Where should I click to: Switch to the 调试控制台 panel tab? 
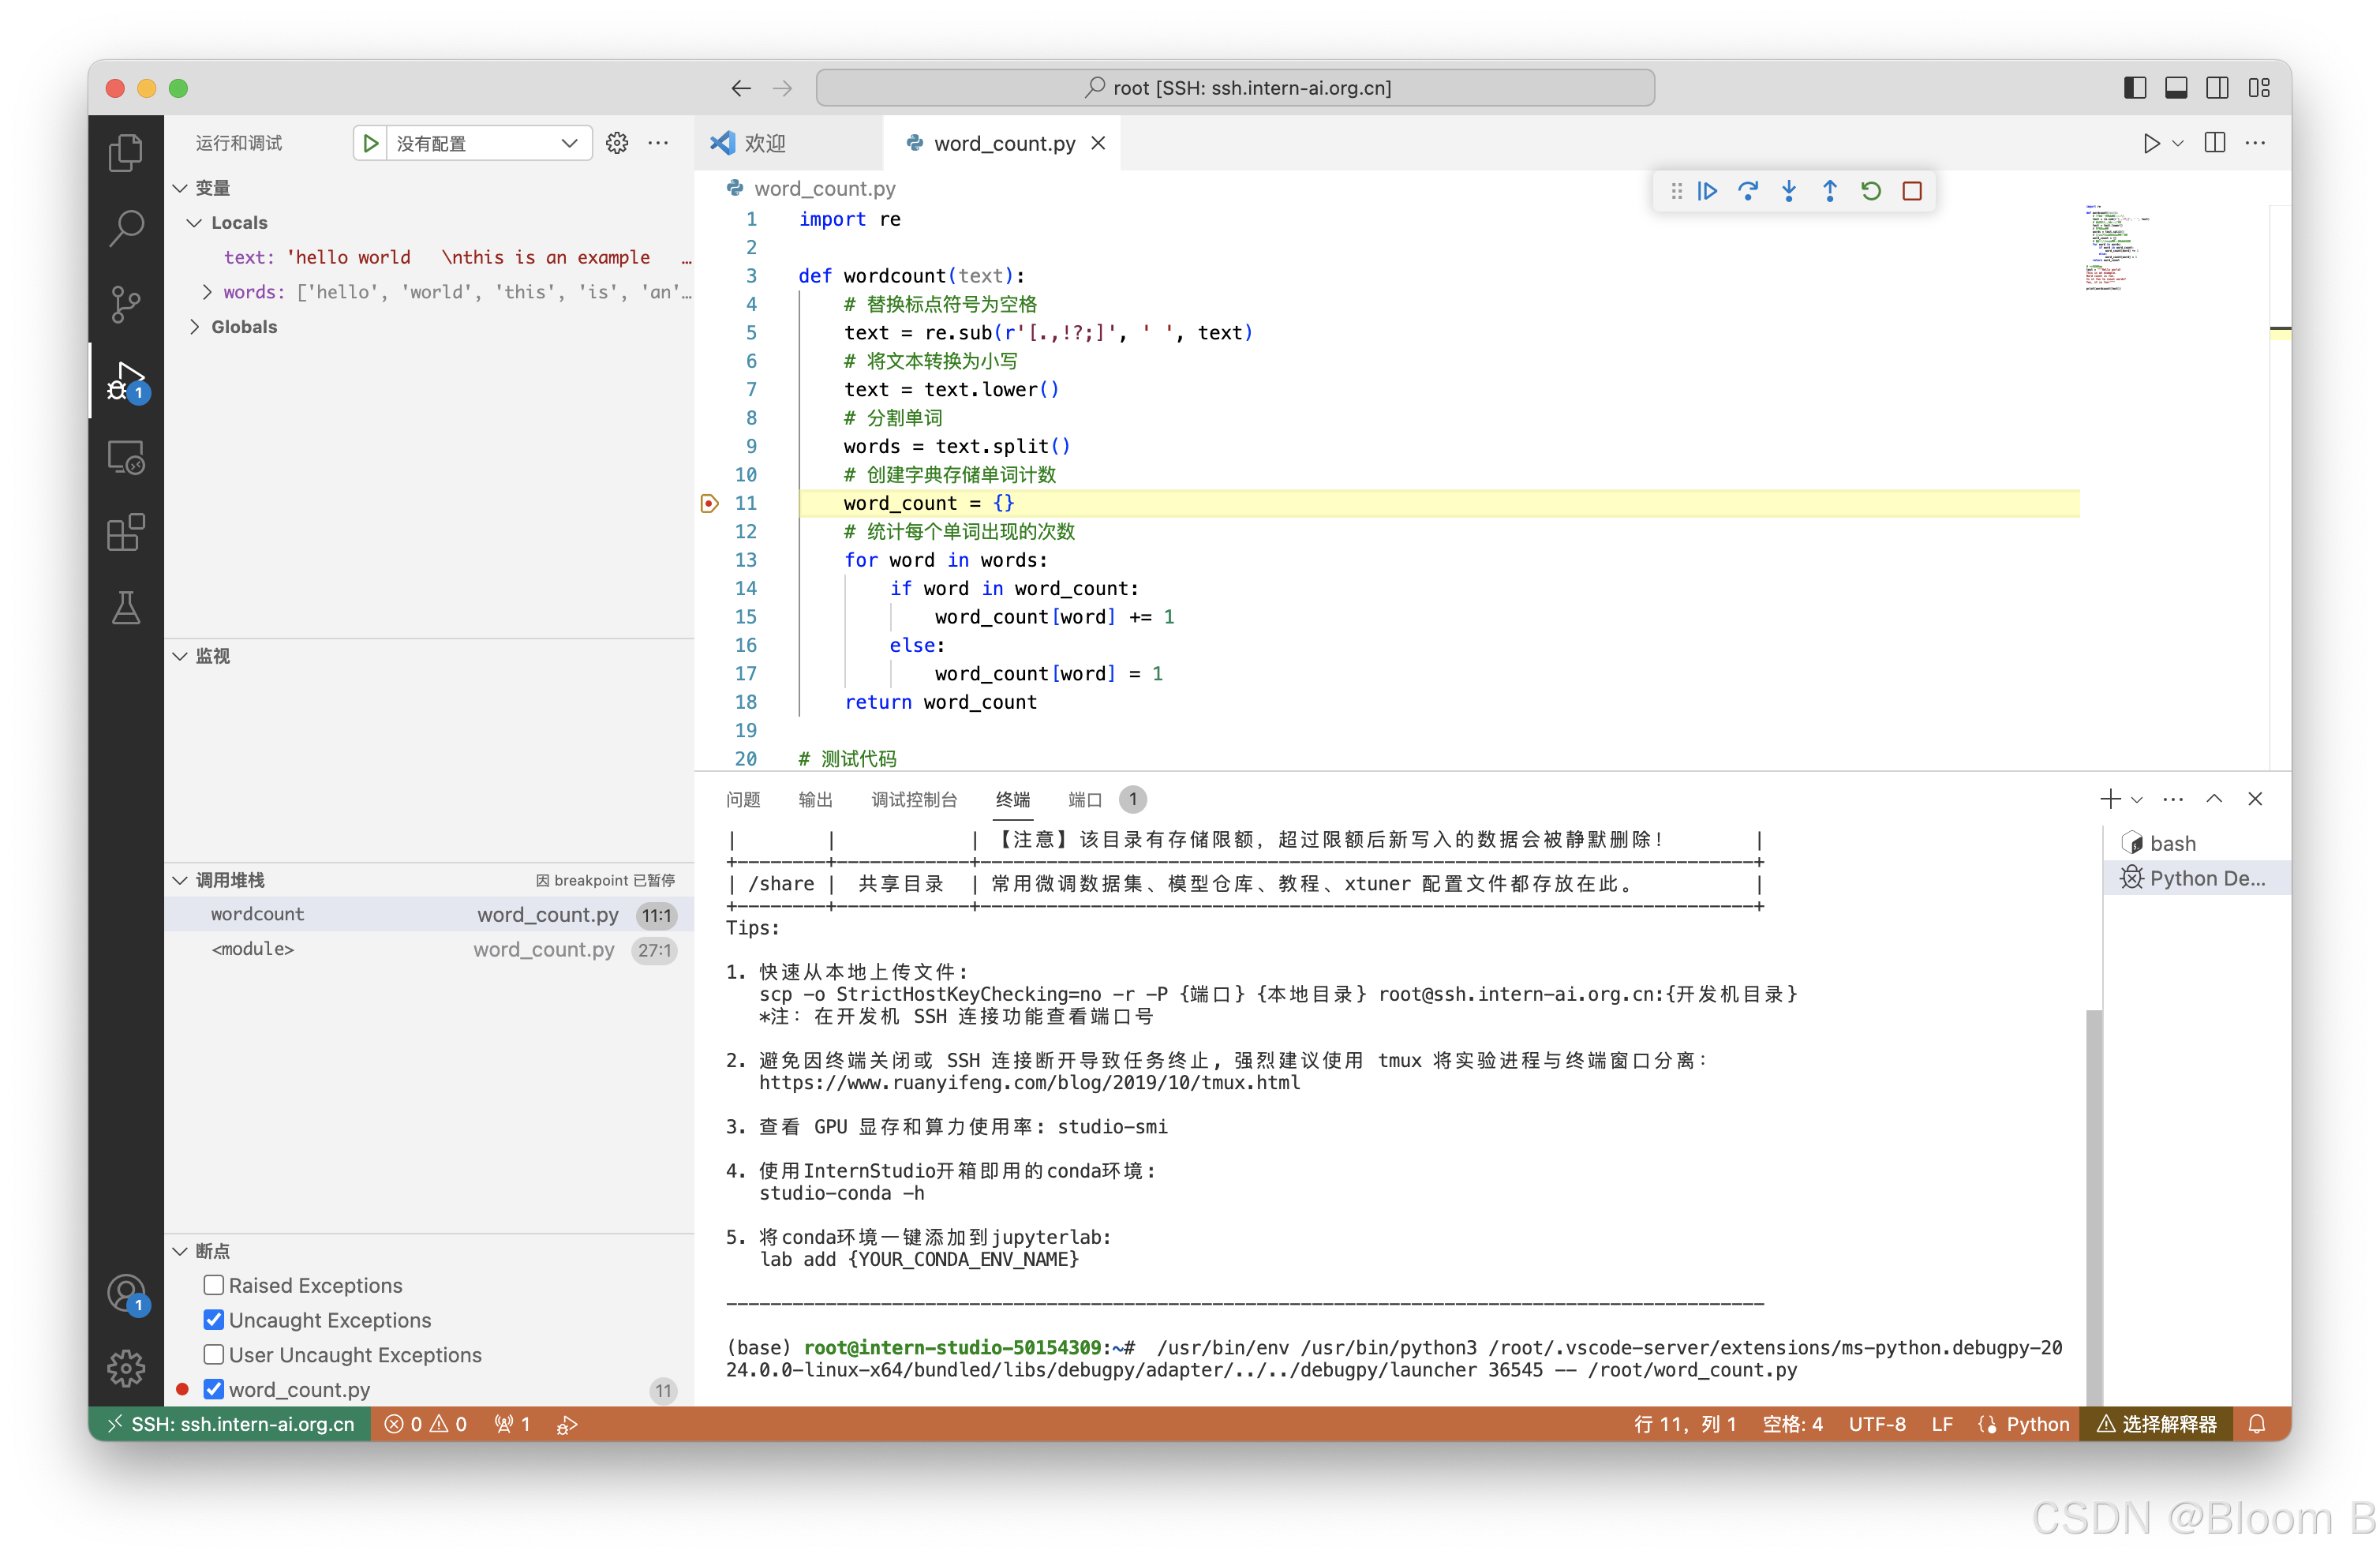coord(913,799)
